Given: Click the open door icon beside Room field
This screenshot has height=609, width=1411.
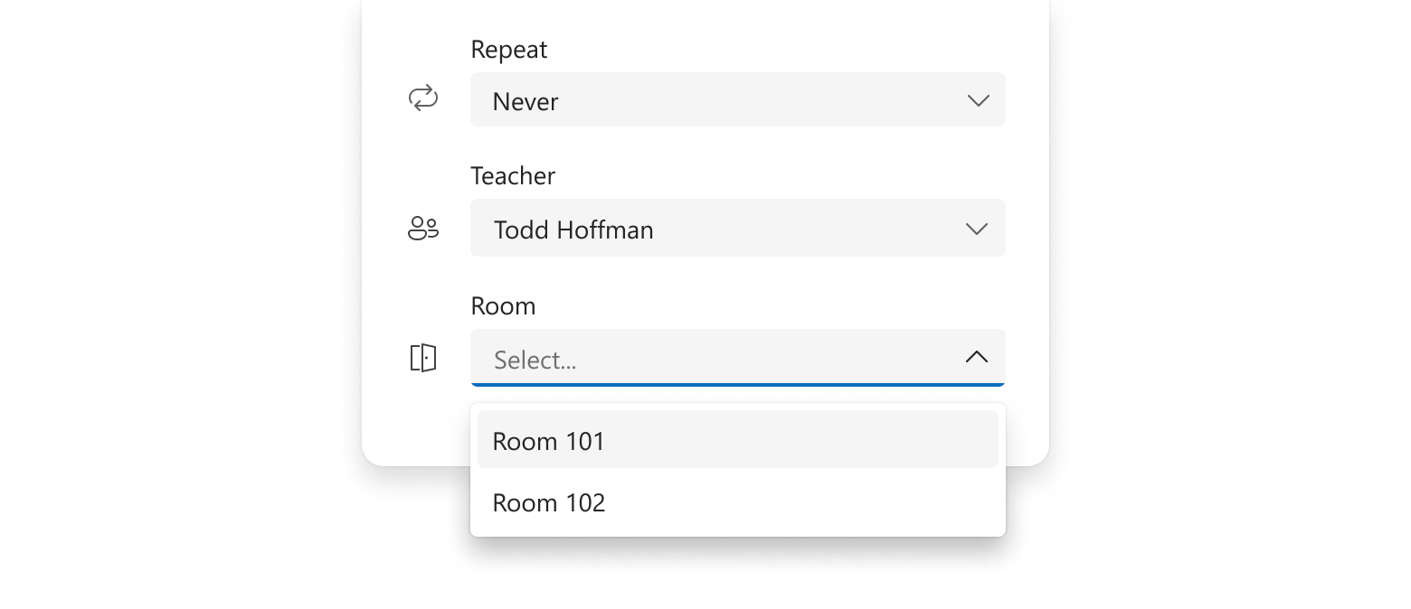Looking at the screenshot, I should (x=421, y=357).
